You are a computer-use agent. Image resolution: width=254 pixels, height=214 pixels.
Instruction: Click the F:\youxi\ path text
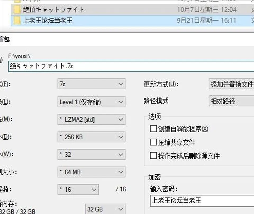(19, 56)
